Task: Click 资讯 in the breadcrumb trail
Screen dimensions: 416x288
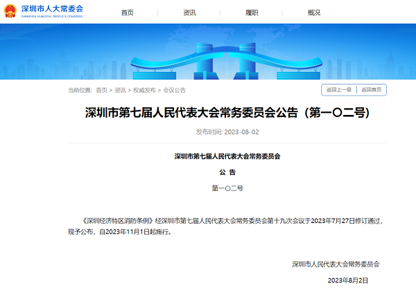Action: click(x=120, y=91)
